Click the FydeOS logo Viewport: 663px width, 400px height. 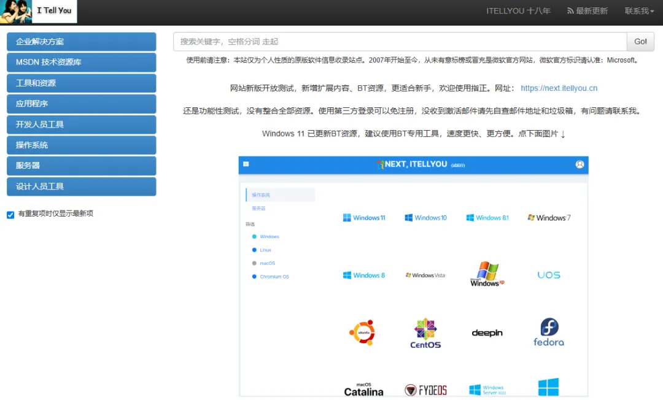[425, 390]
